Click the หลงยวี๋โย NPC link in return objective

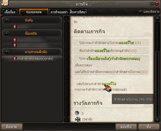[x=109, y=84]
